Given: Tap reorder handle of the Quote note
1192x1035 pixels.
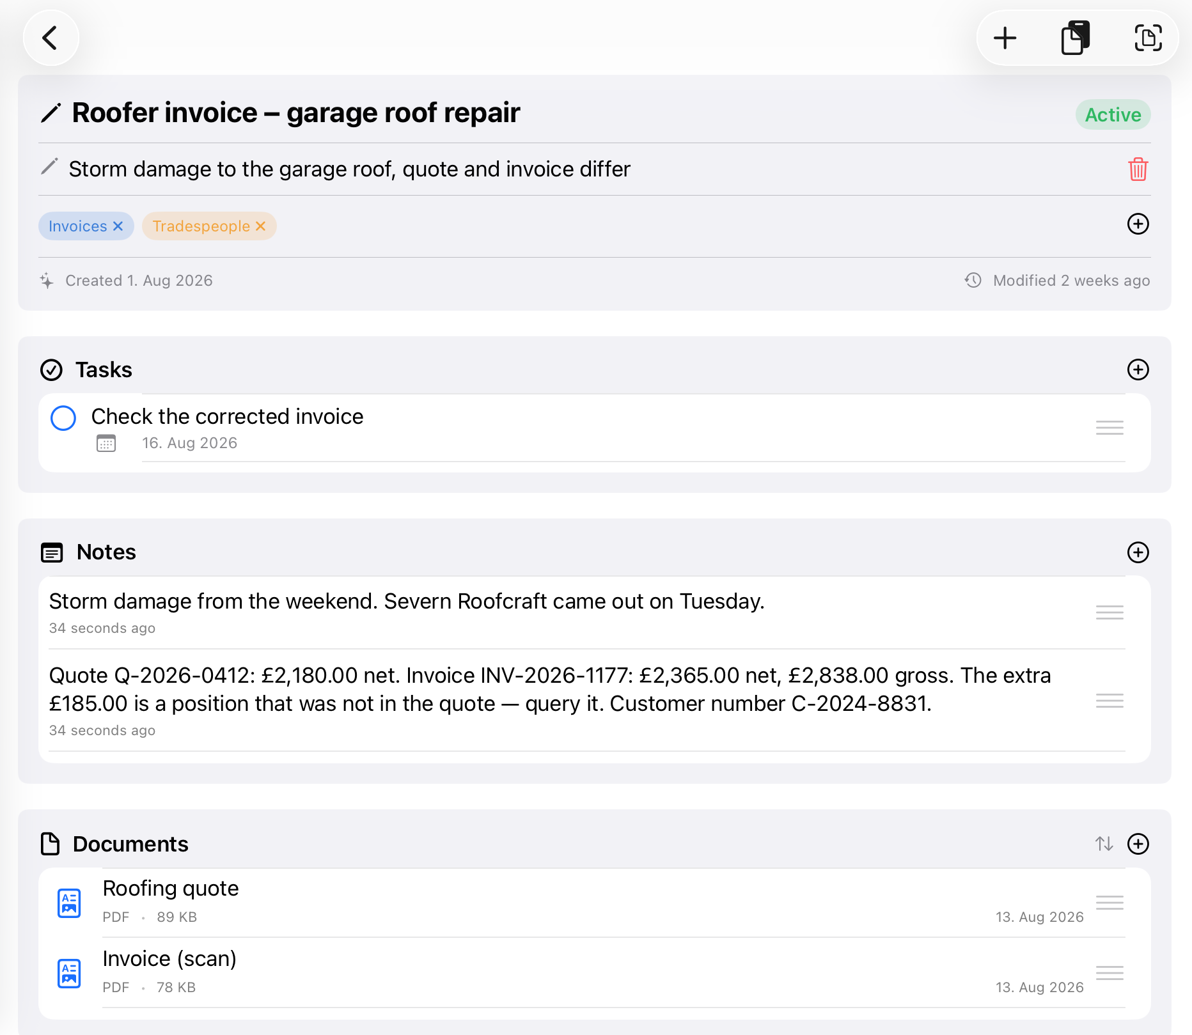Looking at the screenshot, I should coord(1110,701).
